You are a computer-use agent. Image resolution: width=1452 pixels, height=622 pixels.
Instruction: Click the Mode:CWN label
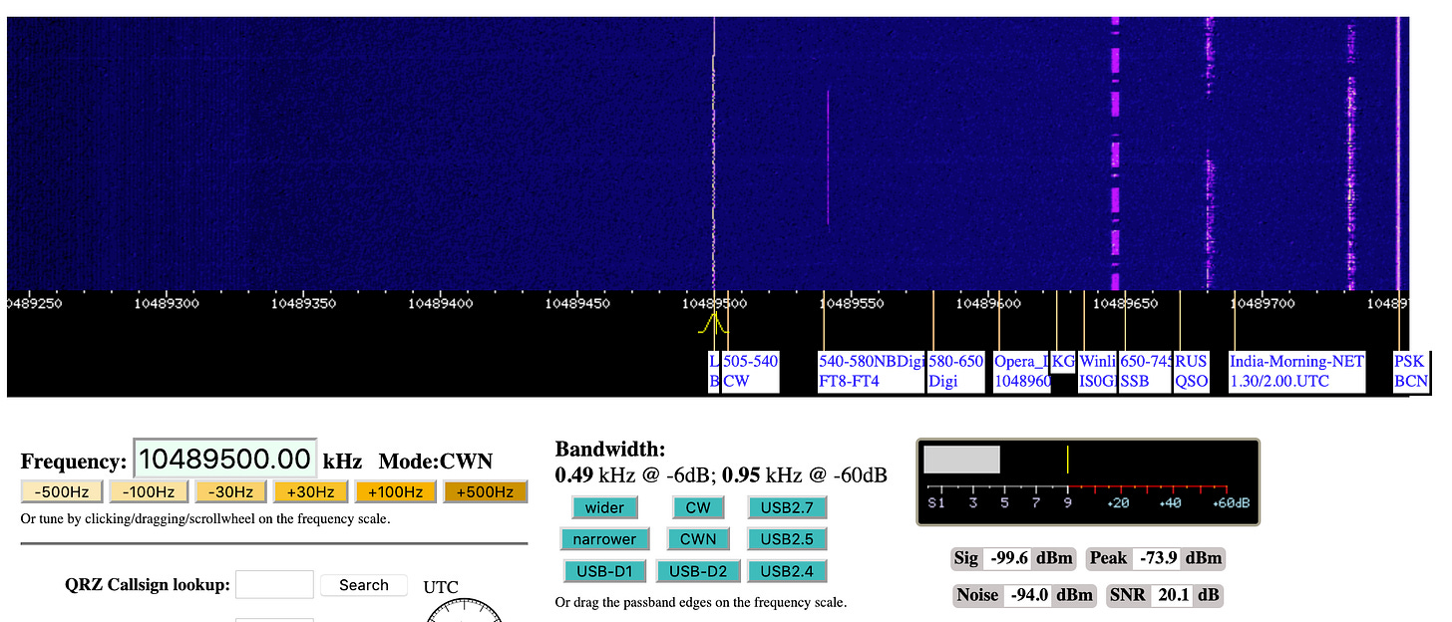coord(435,462)
